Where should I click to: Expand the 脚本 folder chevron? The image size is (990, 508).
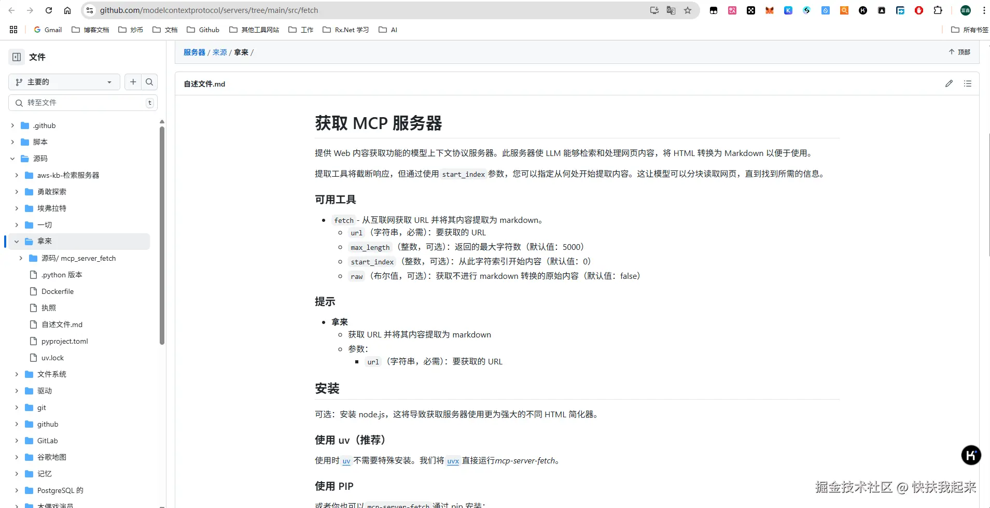pyautogui.click(x=12, y=142)
